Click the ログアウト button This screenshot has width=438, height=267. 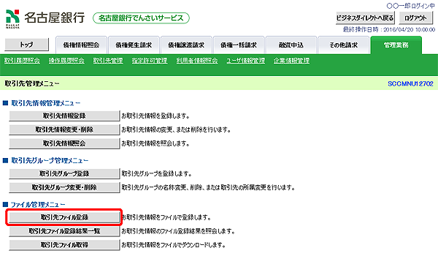[x=415, y=18]
